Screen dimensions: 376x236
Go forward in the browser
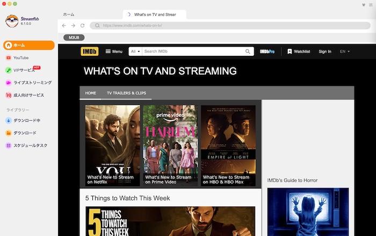pos(73,25)
